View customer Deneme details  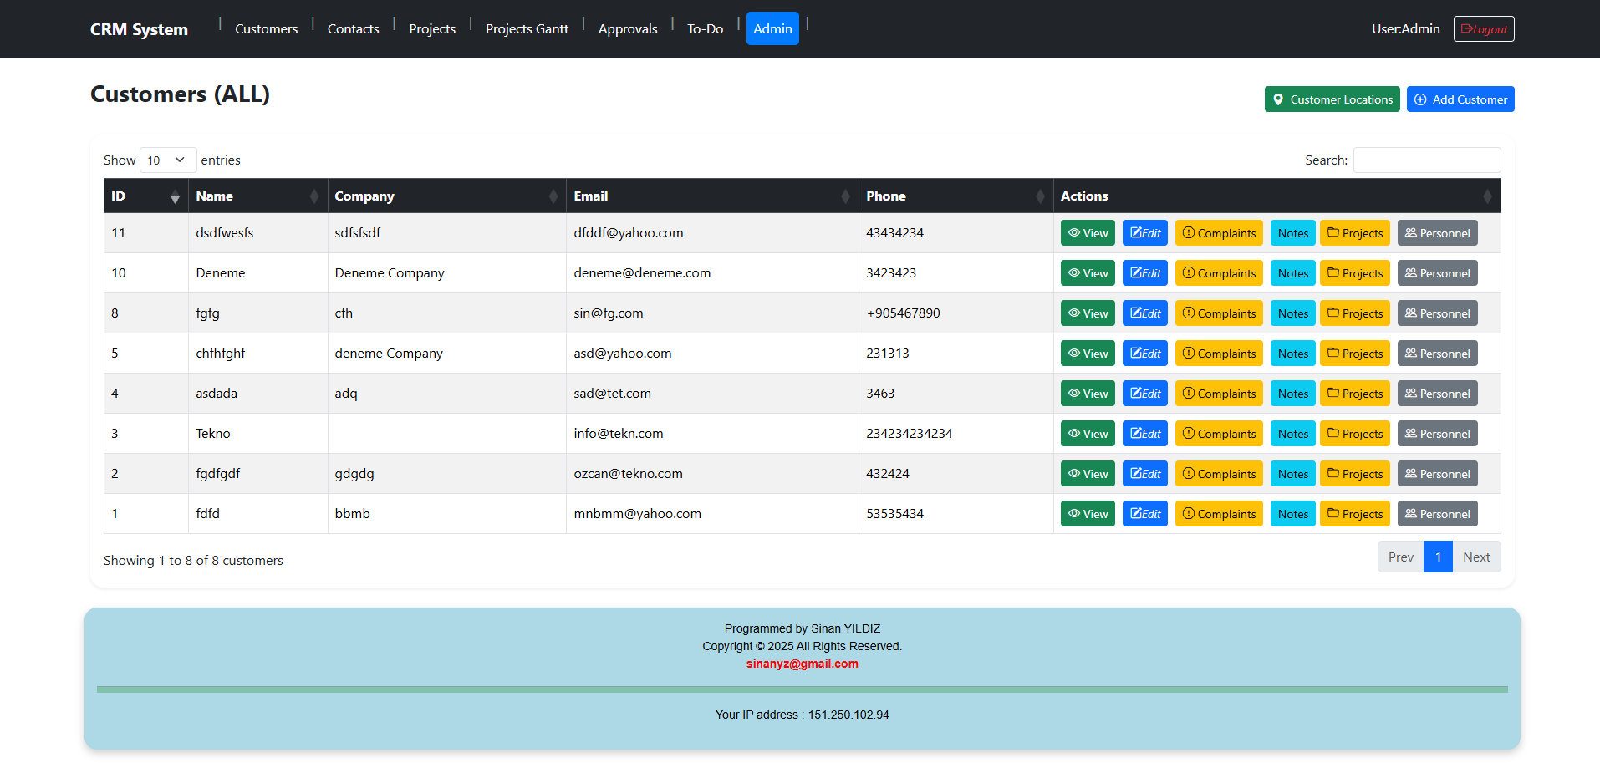[1088, 273]
